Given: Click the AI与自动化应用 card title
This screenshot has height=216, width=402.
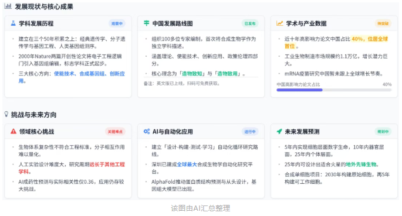Looking at the screenshot, I should (x=173, y=132).
